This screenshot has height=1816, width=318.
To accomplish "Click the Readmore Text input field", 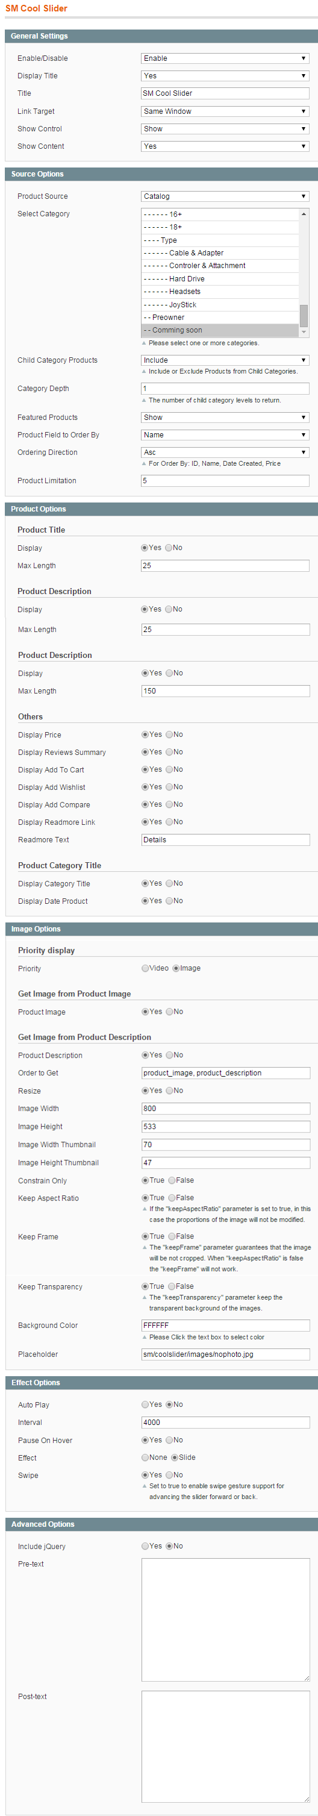I will coord(226,840).
